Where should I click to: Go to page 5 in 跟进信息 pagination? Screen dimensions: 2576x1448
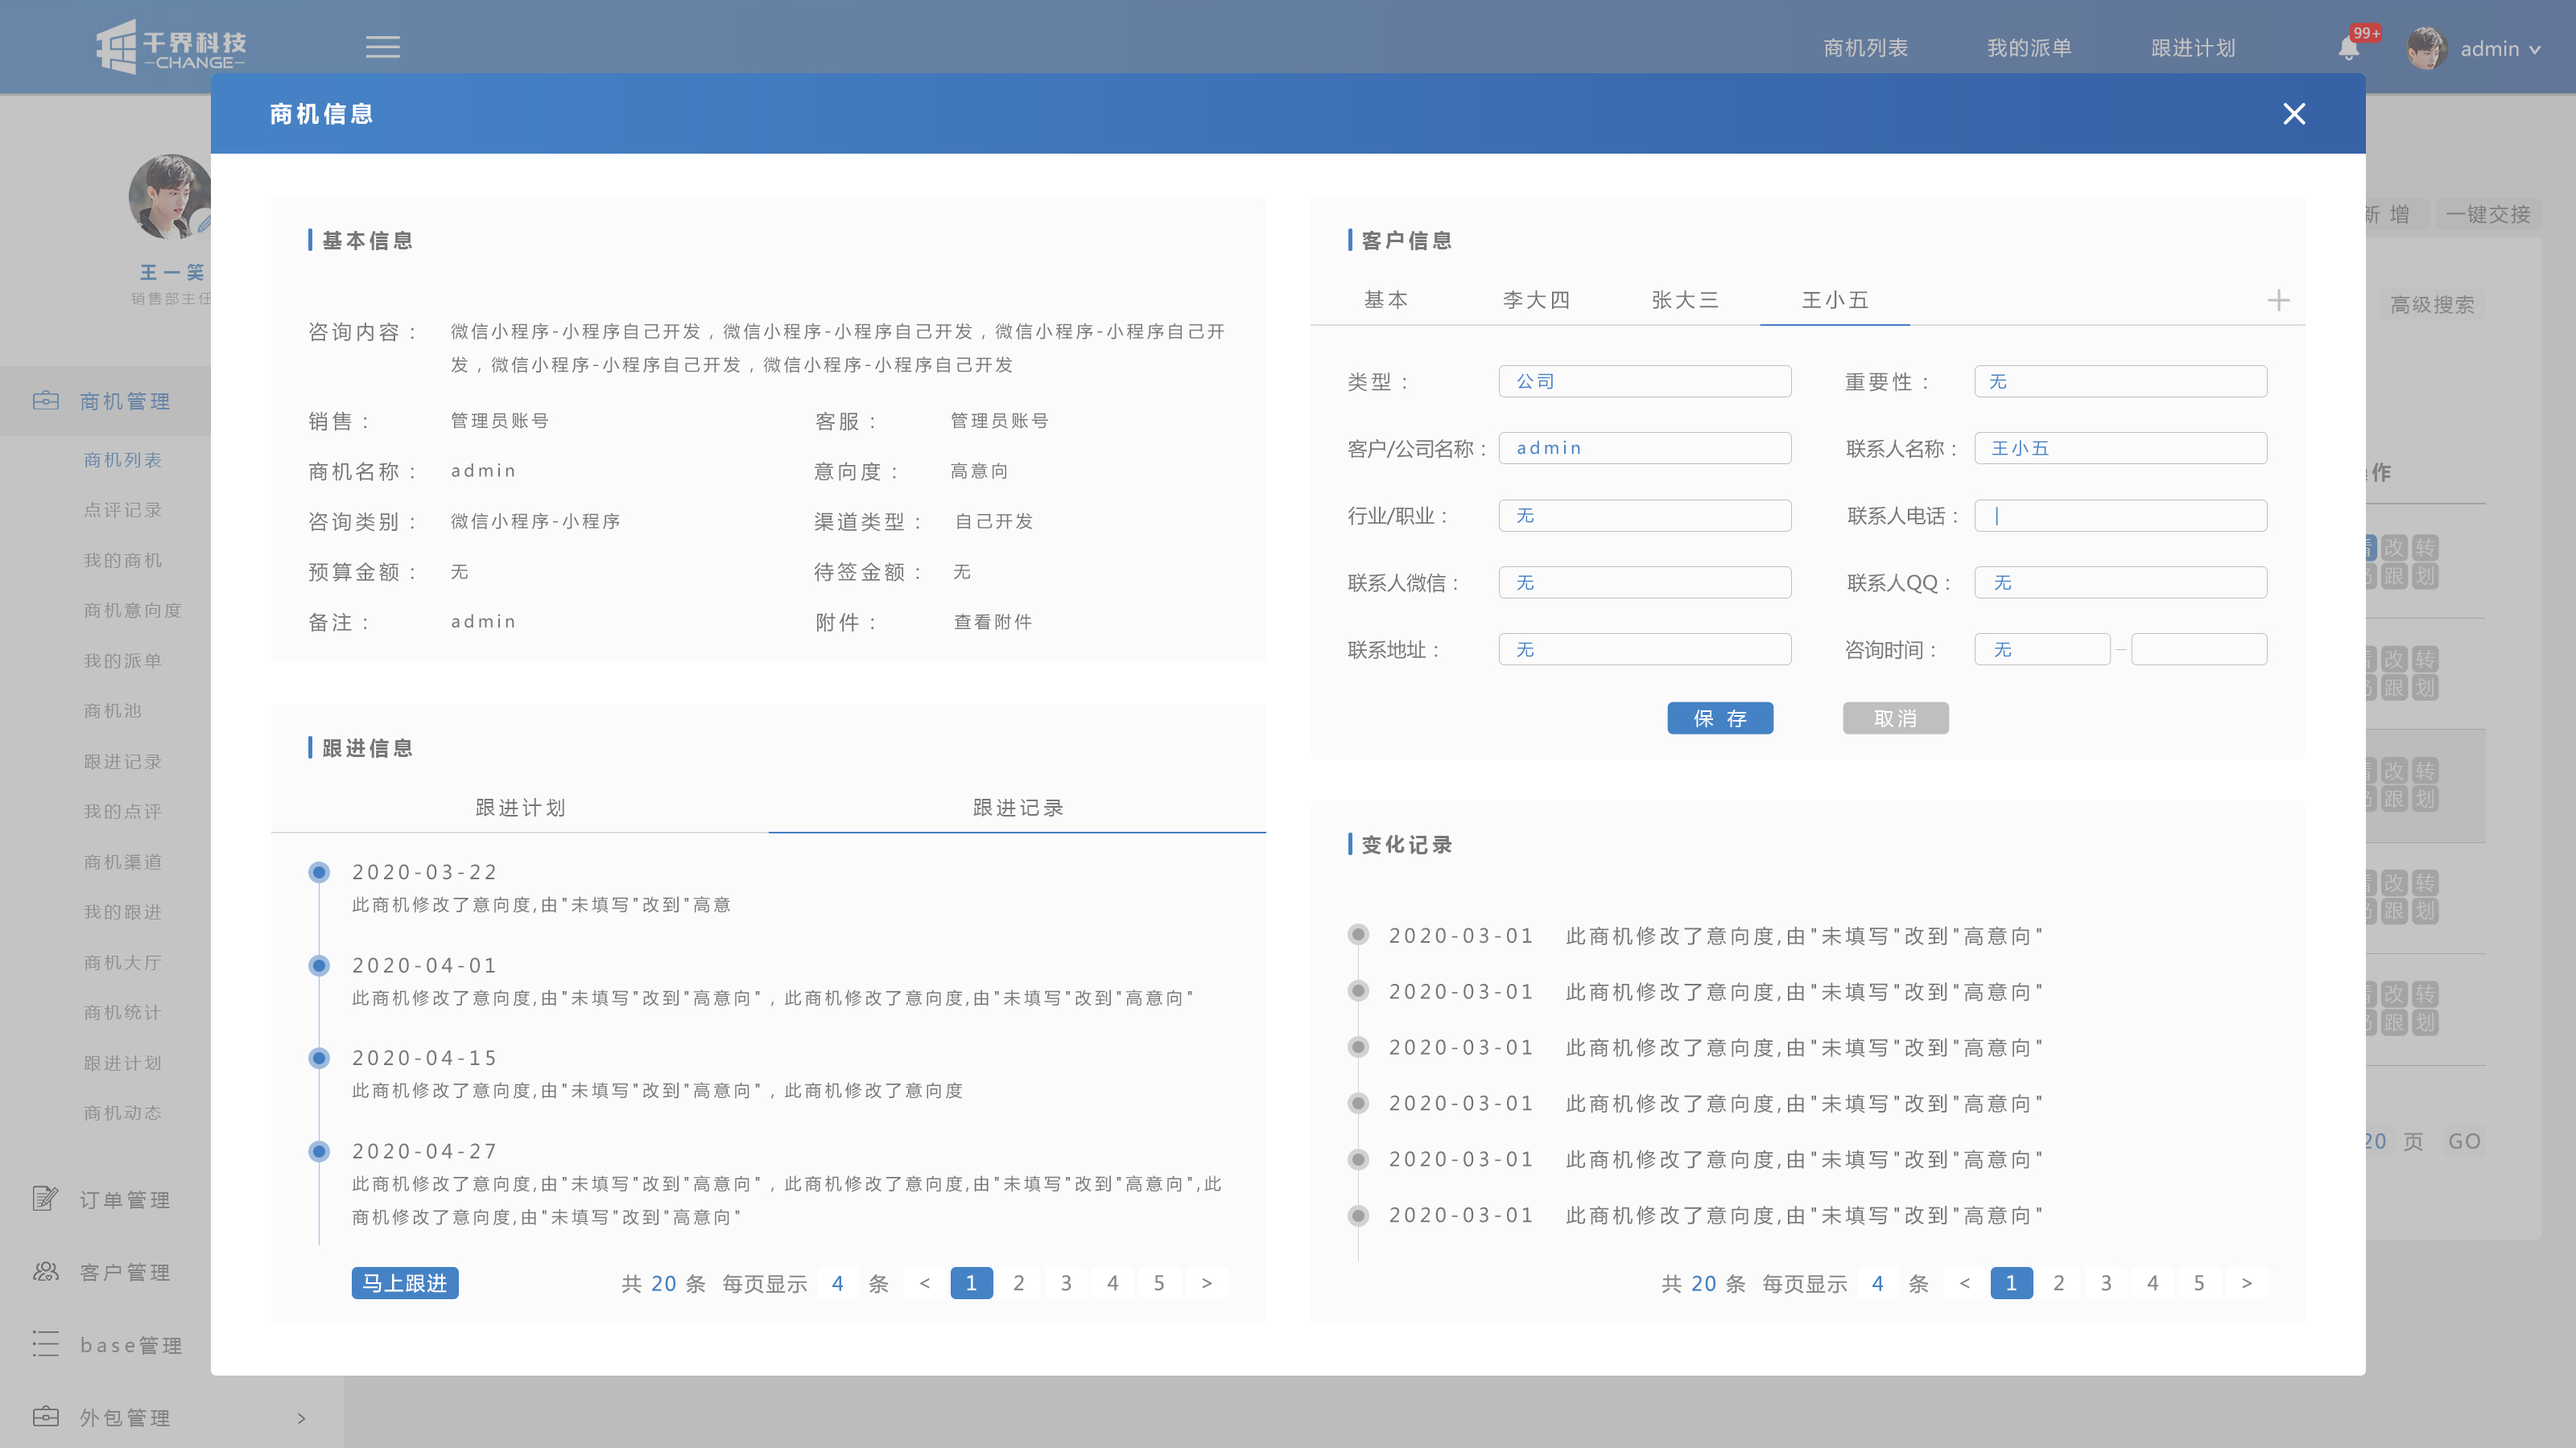pyautogui.click(x=1159, y=1283)
